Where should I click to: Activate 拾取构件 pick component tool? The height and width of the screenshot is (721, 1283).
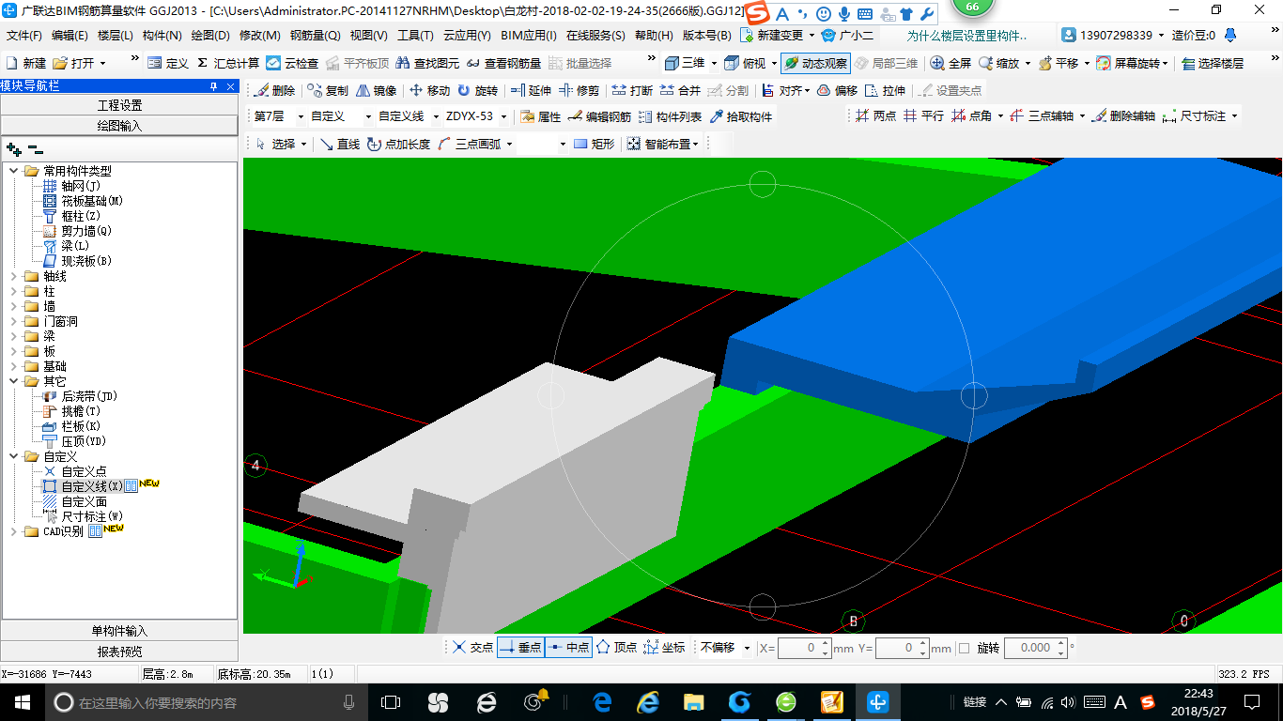point(740,117)
